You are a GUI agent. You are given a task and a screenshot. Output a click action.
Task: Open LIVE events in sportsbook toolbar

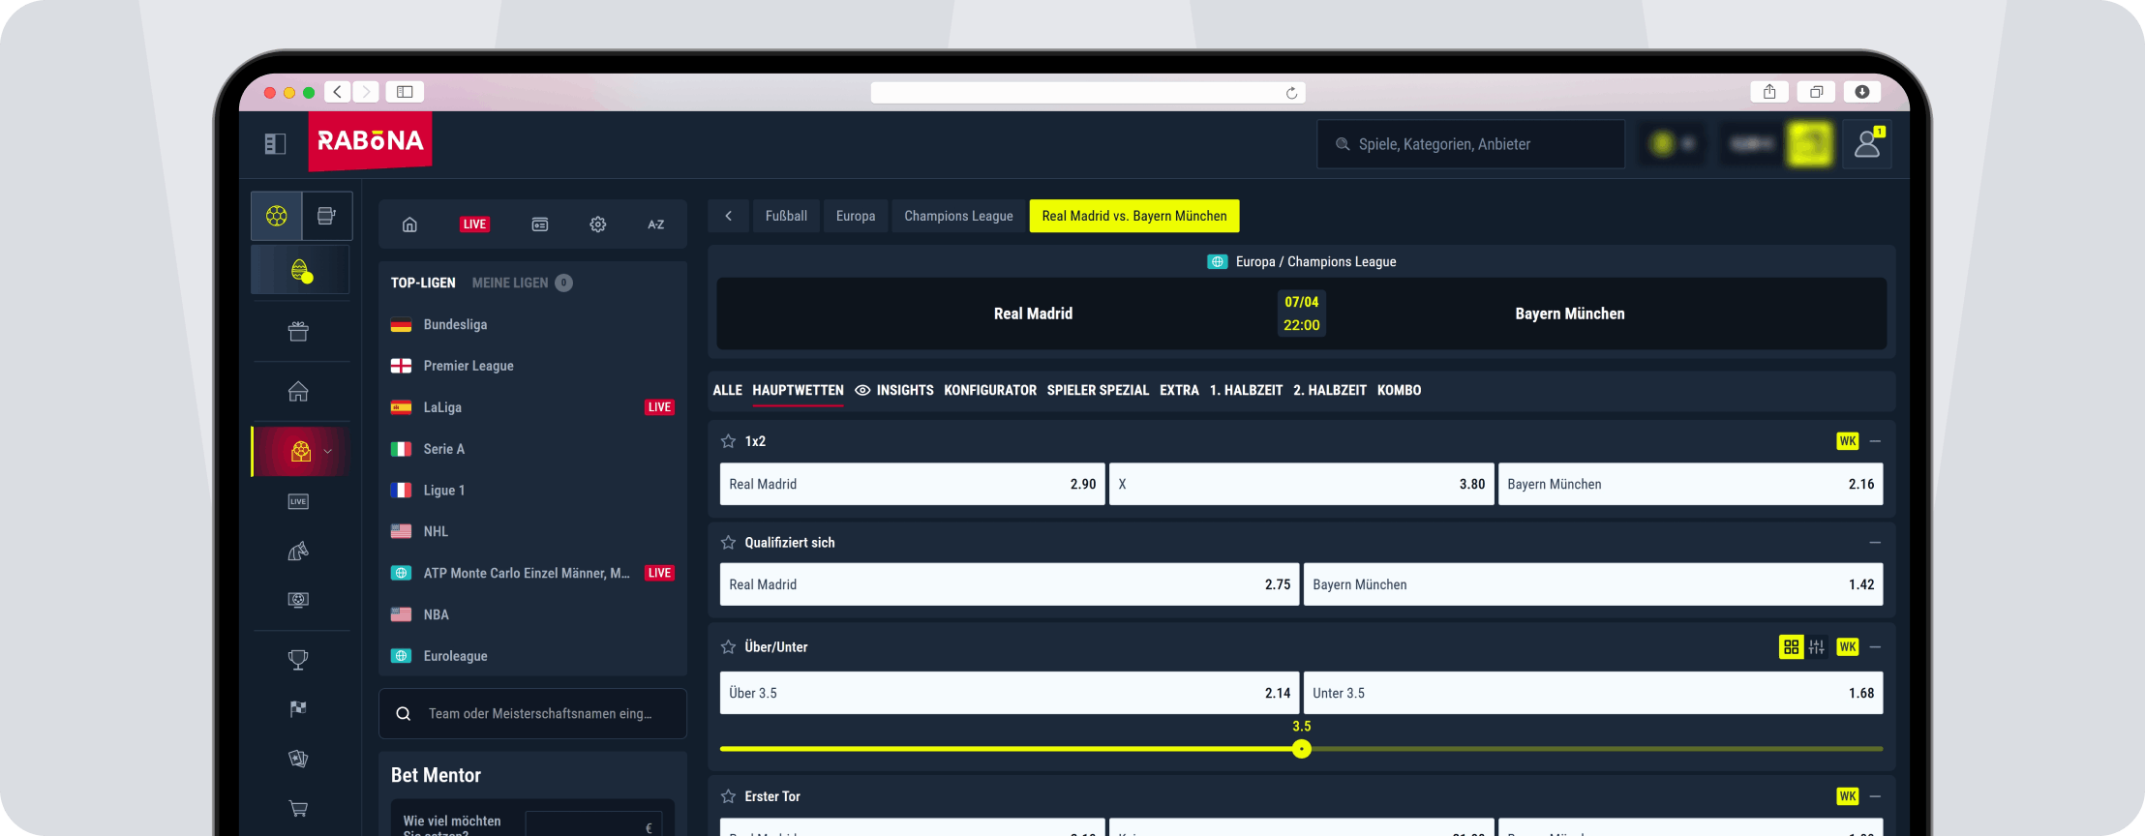474,224
